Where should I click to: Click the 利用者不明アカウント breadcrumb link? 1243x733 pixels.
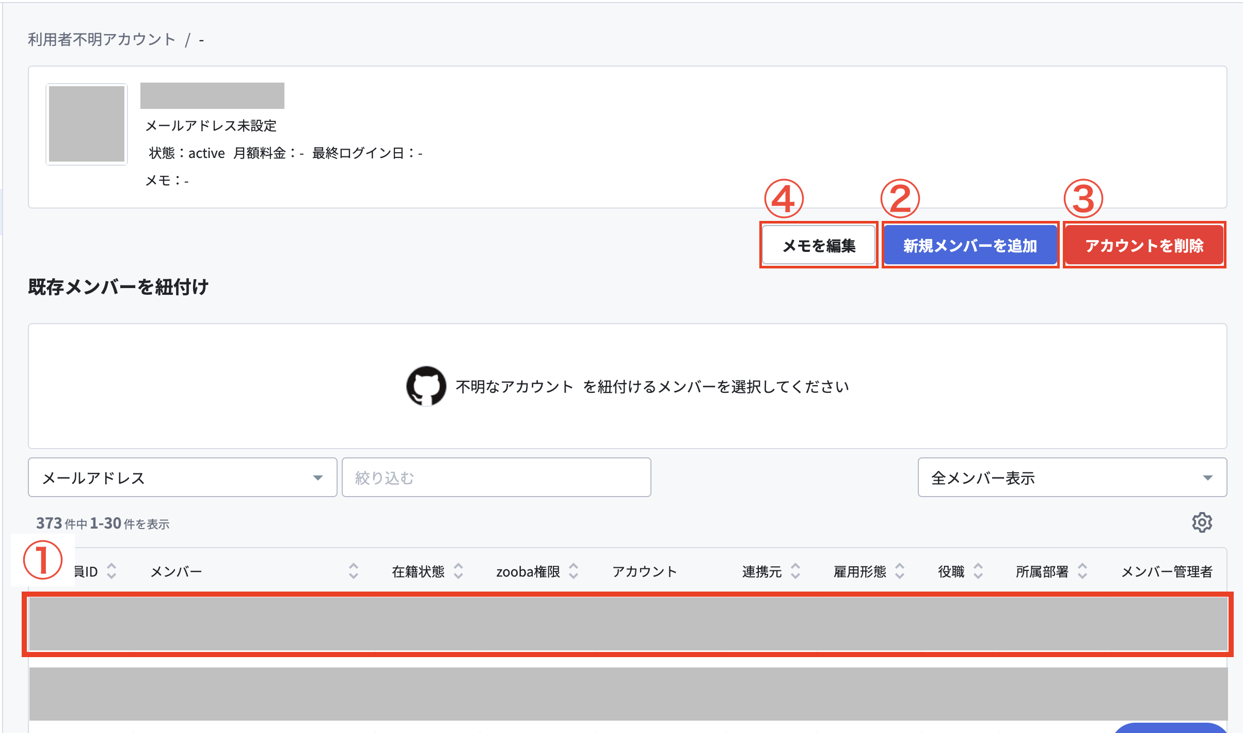coord(102,39)
